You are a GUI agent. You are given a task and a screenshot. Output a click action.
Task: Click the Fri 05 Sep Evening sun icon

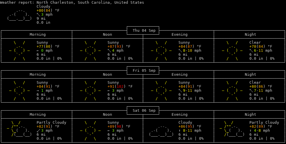pyautogui.click(x=161, y=91)
